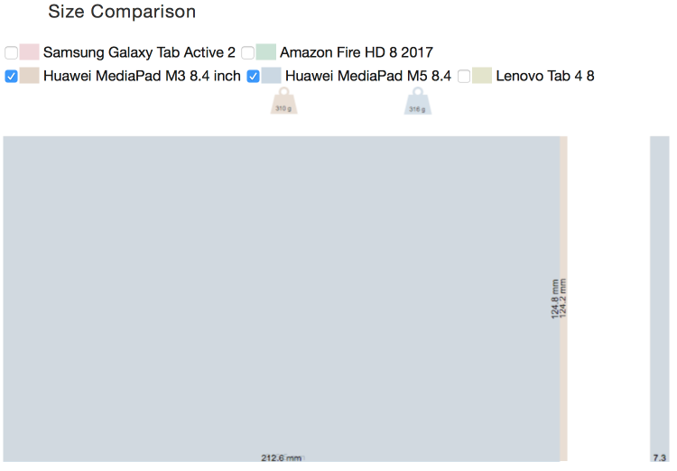Viewport: 677px width, 471px height.
Task: Enable Samsung Galaxy Tab Active 2 checkbox
Action: 11,52
